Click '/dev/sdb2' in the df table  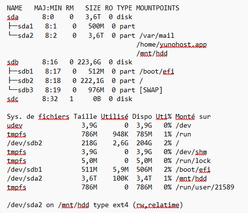[25, 143]
